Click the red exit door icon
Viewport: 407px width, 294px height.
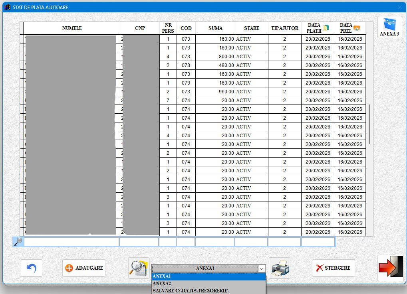[390, 268]
